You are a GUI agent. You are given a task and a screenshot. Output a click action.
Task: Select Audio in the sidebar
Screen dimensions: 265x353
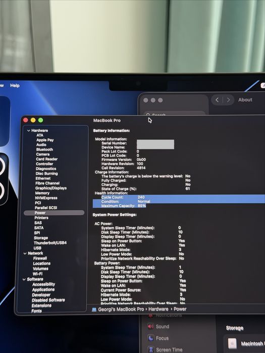tap(41, 145)
